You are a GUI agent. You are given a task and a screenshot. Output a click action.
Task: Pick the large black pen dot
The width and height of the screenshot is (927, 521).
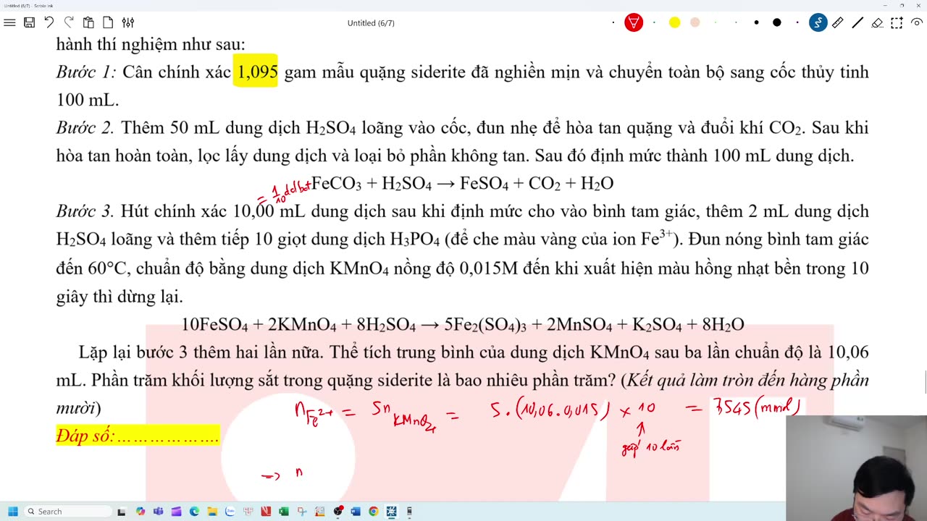click(x=777, y=22)
